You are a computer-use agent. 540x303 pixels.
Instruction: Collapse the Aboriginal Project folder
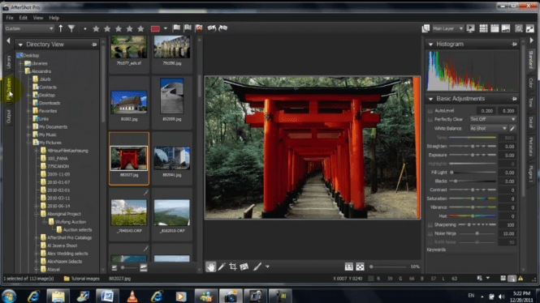pyautogui.click(x=37, y=214)
